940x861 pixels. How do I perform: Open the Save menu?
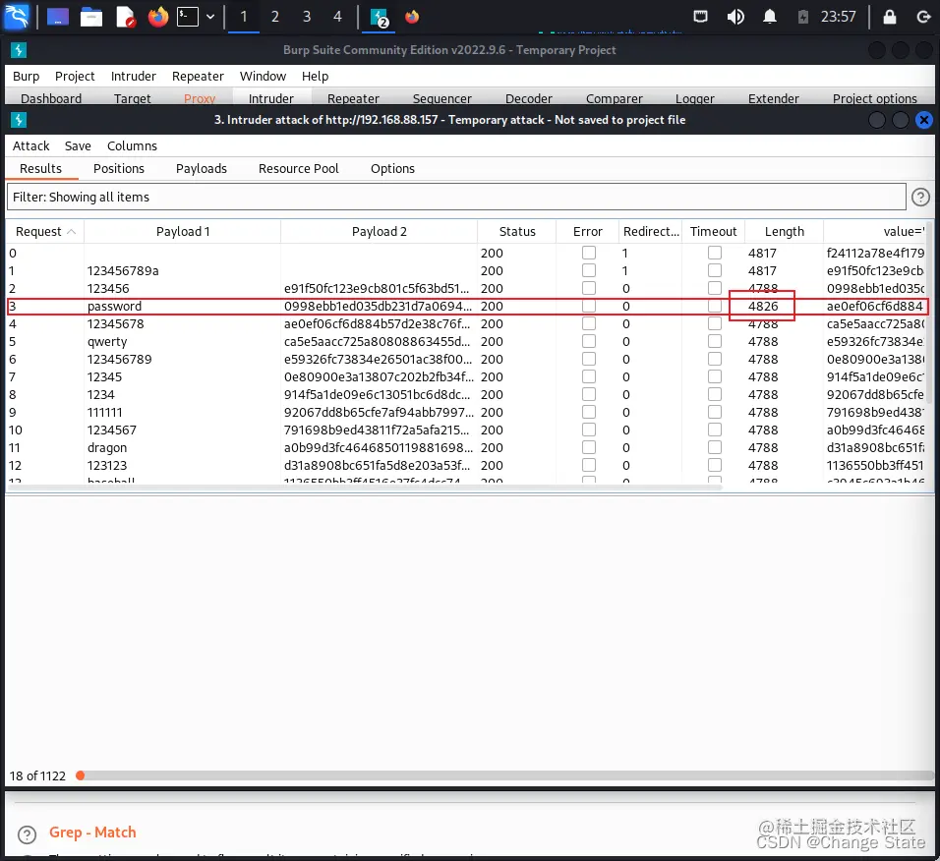click(x=78, y=146)
